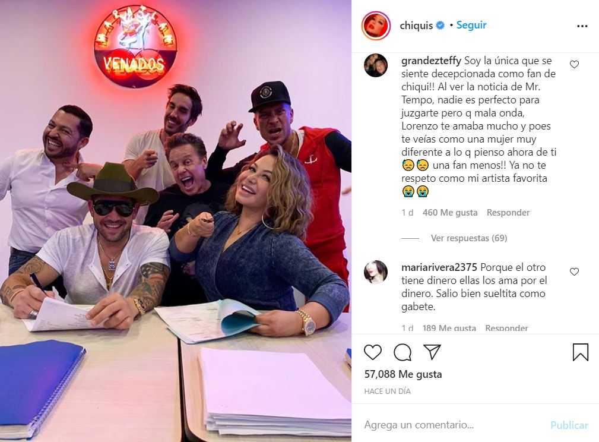Open the grandezteffy username link
Image resolution: width=599 pixels, height=442 pixels.
click(x=432, y=61)
